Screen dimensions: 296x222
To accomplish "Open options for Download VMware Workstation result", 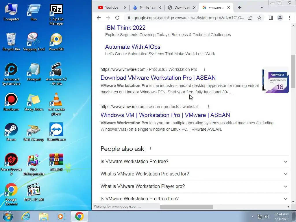I will pos(204,69).
